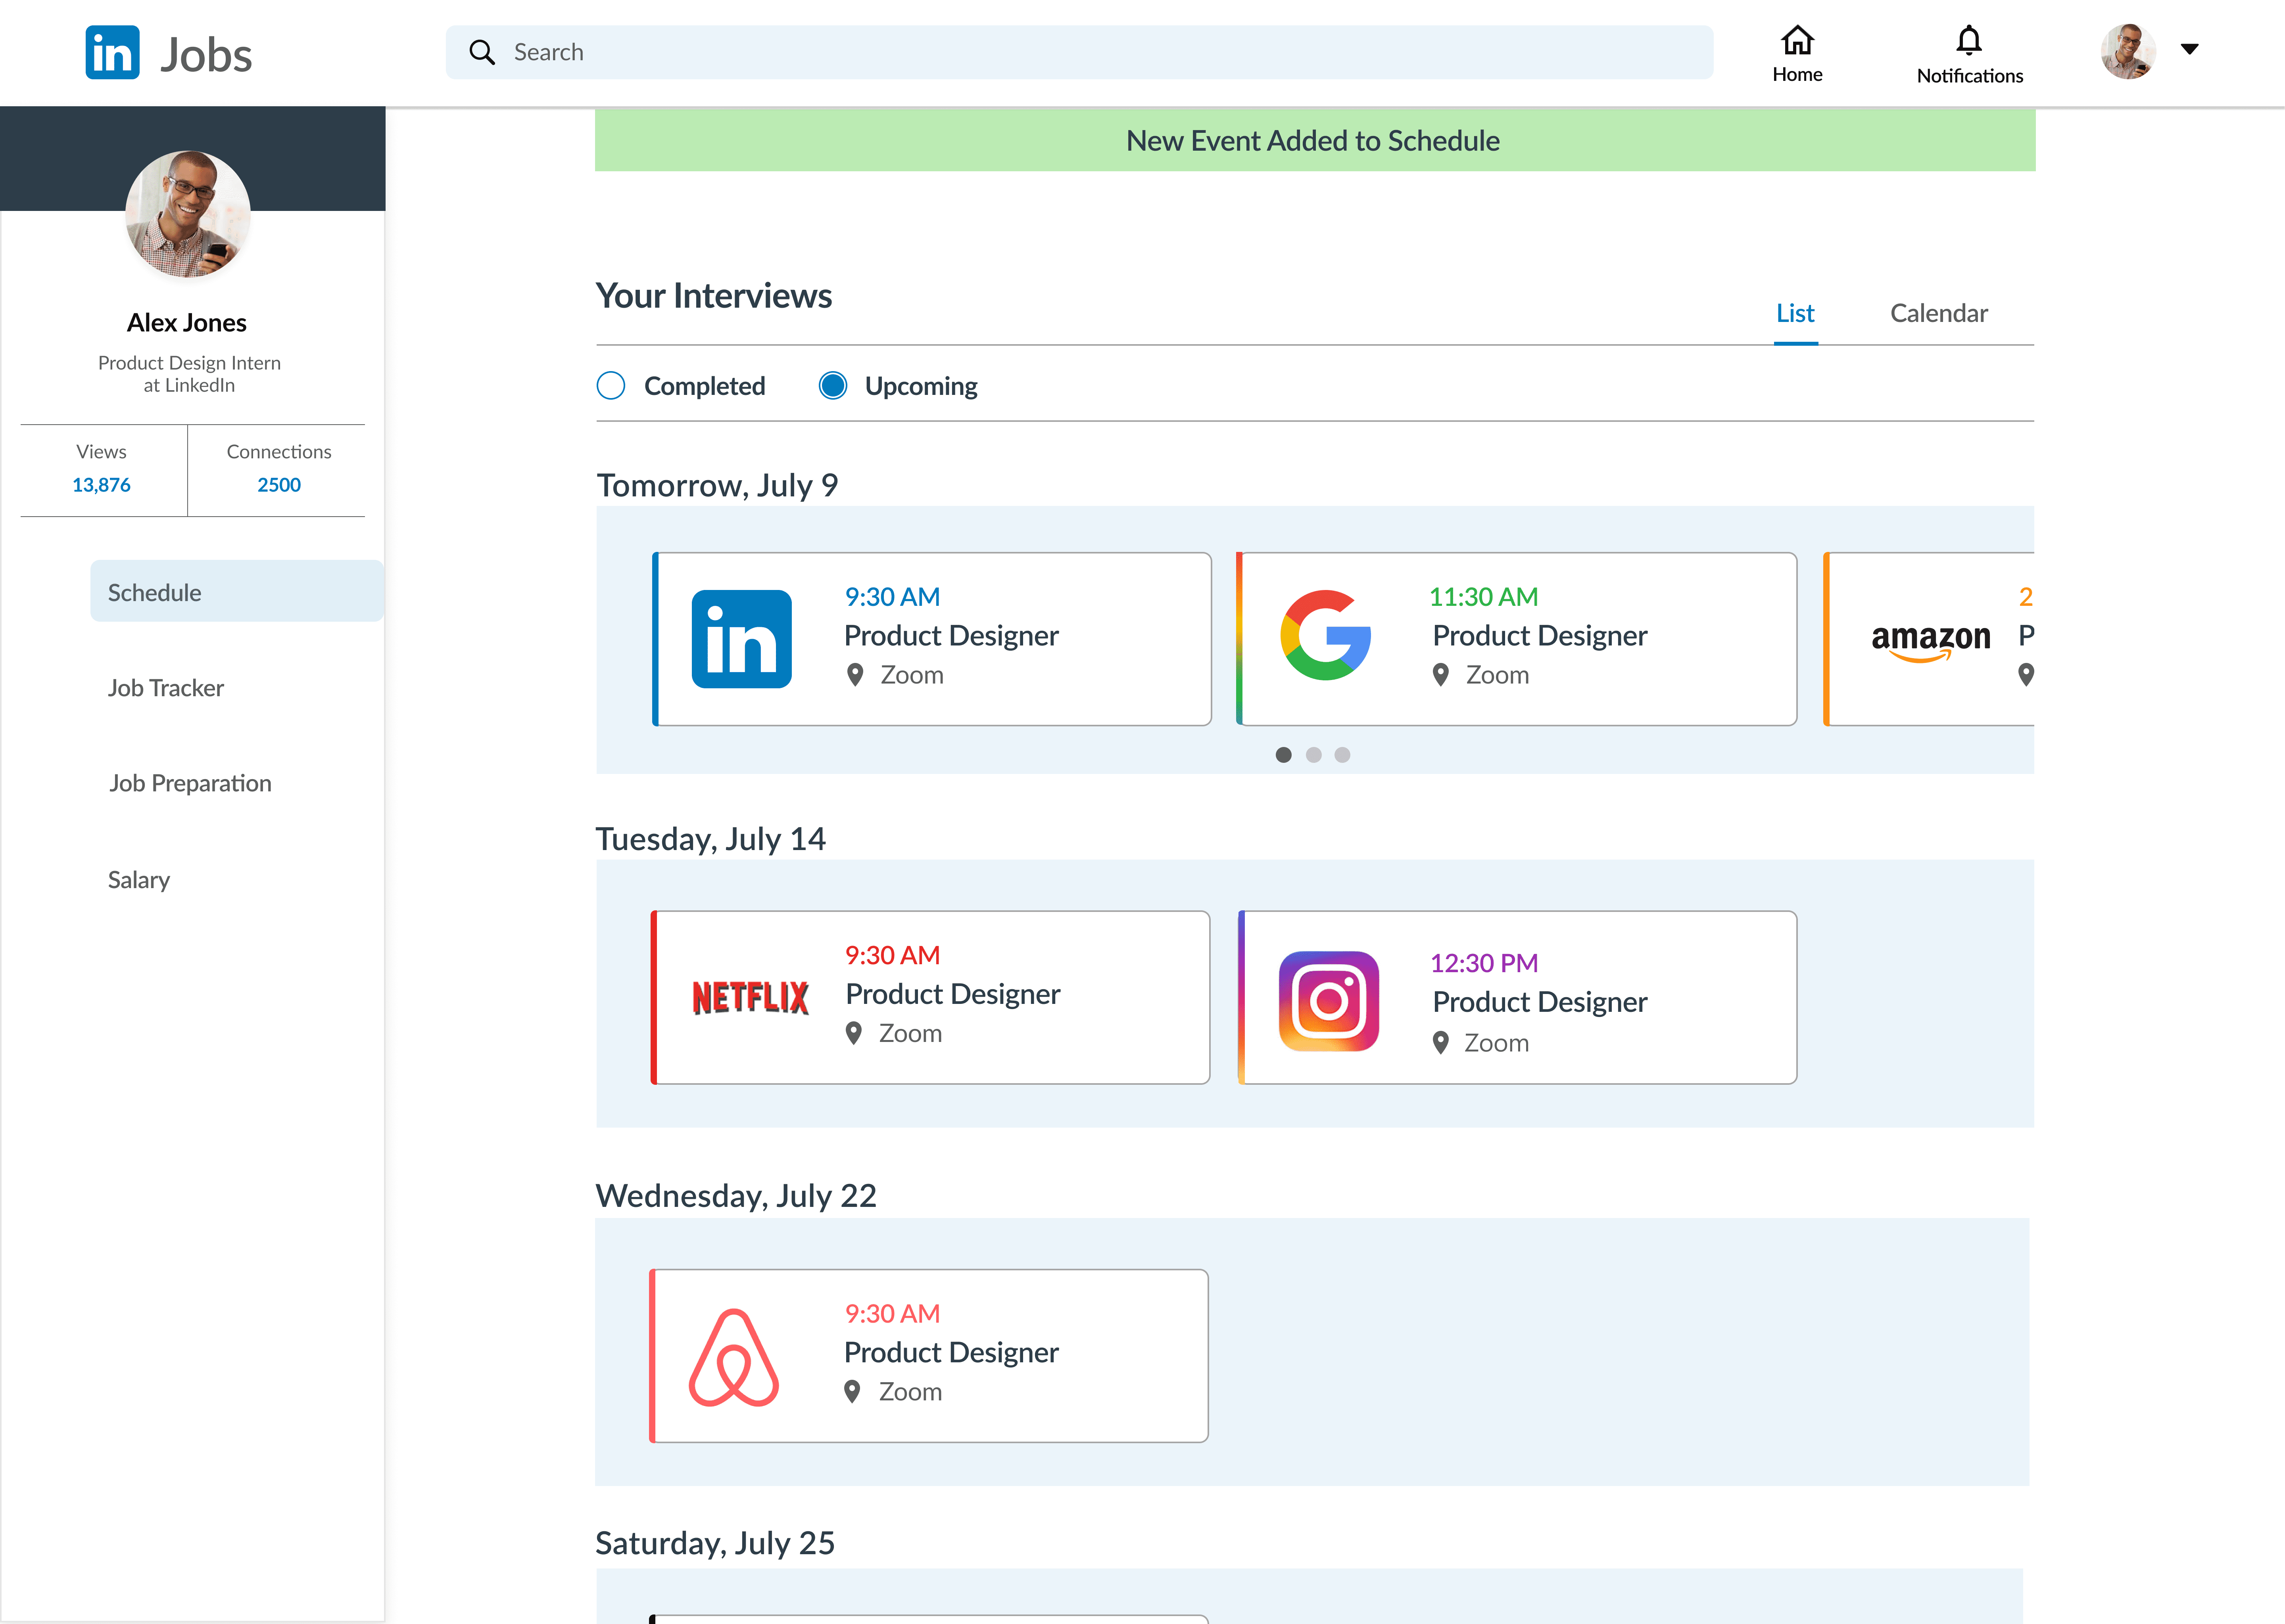The width and height of the screenshot is (2285, 1624).
Task: Click the LinkedIn logo in header
Action: tap(112, 53)
